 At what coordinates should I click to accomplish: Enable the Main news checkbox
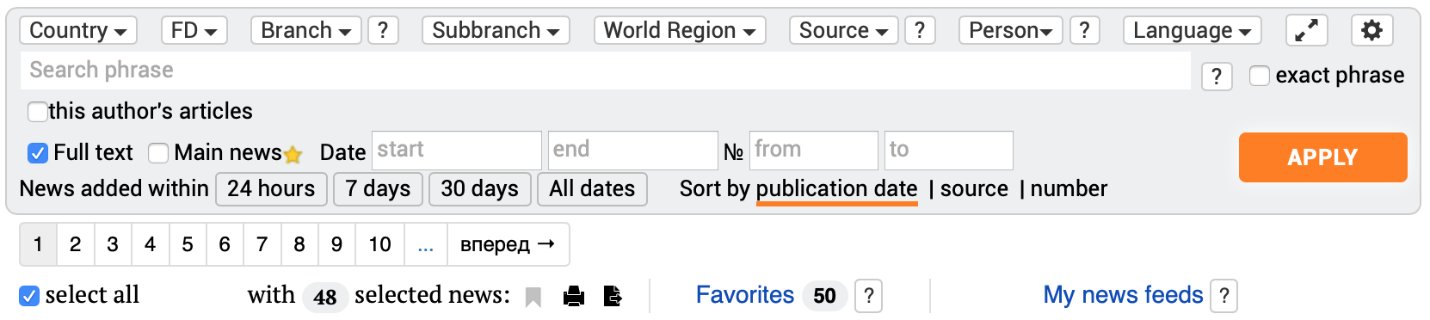pyautogui.click(x=158, y=153)
